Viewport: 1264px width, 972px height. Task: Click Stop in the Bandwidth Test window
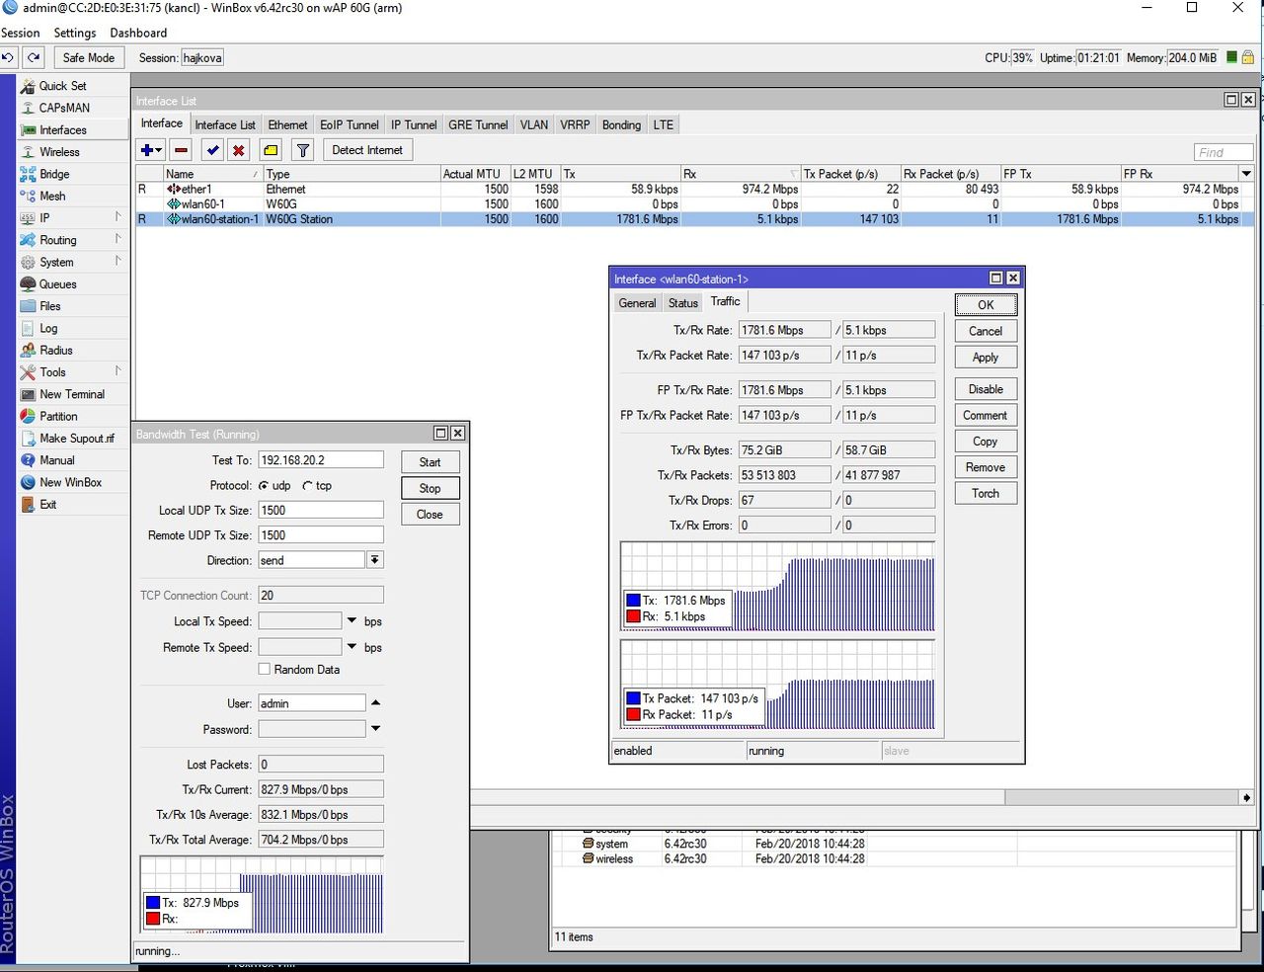point(430,488)
